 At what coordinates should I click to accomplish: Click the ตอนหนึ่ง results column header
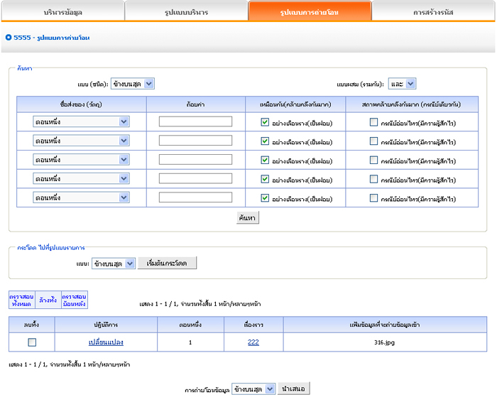point(190,325)
